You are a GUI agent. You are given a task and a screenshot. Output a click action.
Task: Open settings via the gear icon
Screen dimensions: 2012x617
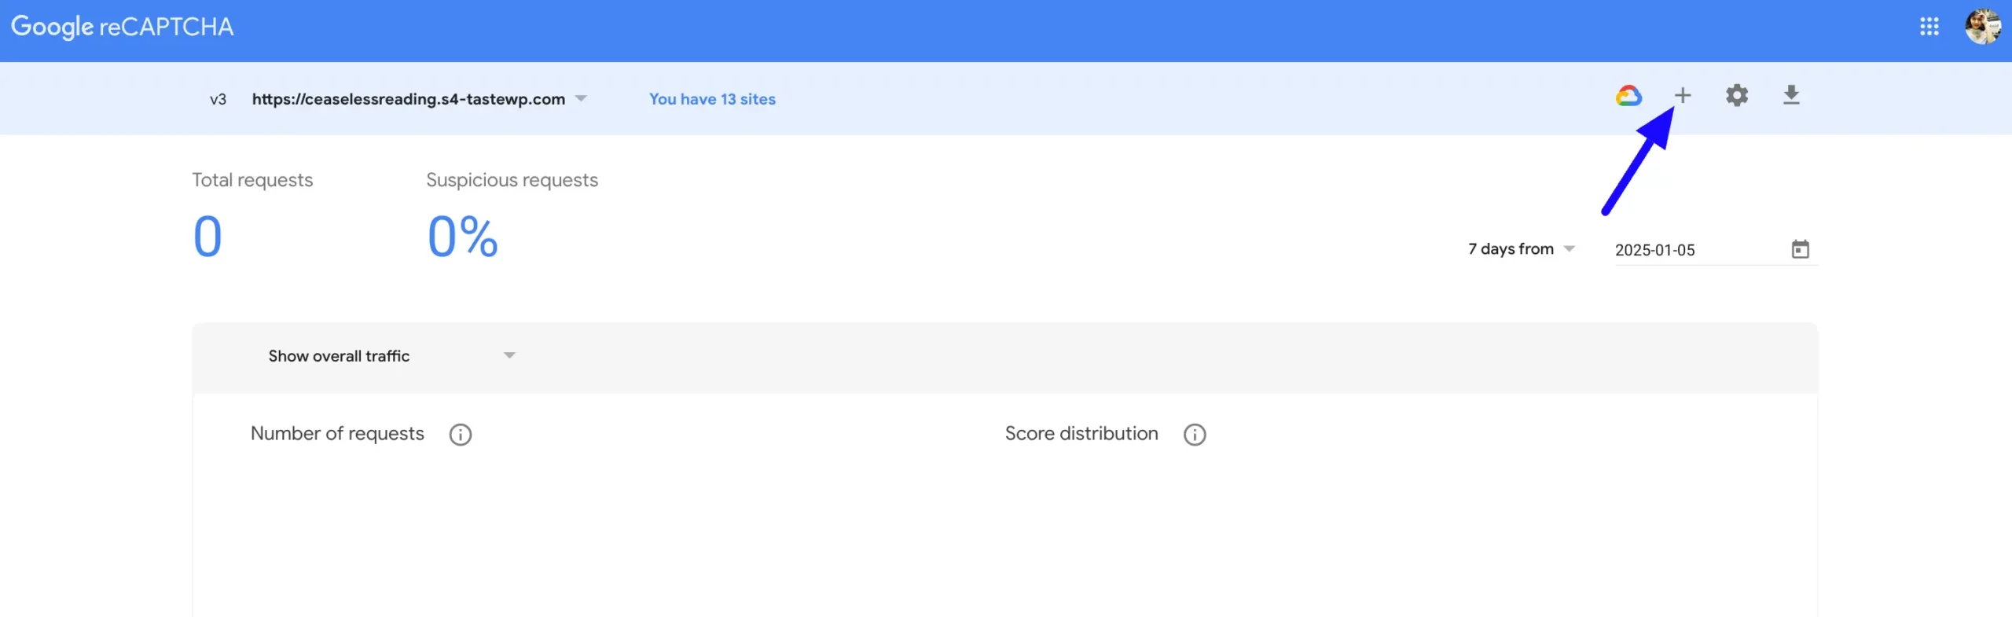tap(1736, 96)
